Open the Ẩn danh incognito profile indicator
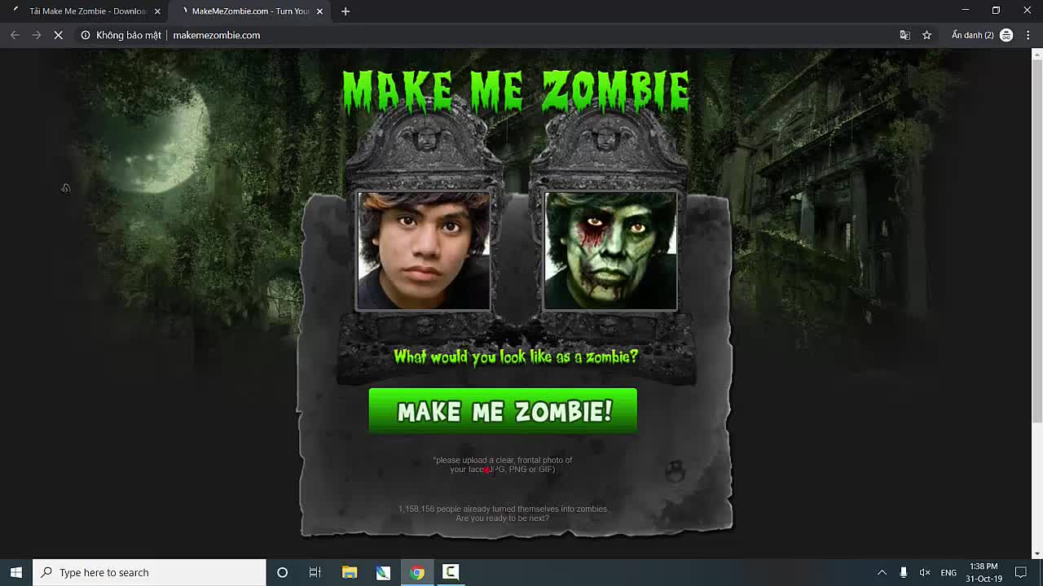The height and width of the screenshot is (586, 1043). tap(981, 35)
